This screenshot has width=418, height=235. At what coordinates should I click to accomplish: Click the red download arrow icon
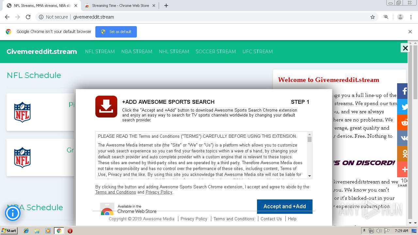[x=106, y=106]
